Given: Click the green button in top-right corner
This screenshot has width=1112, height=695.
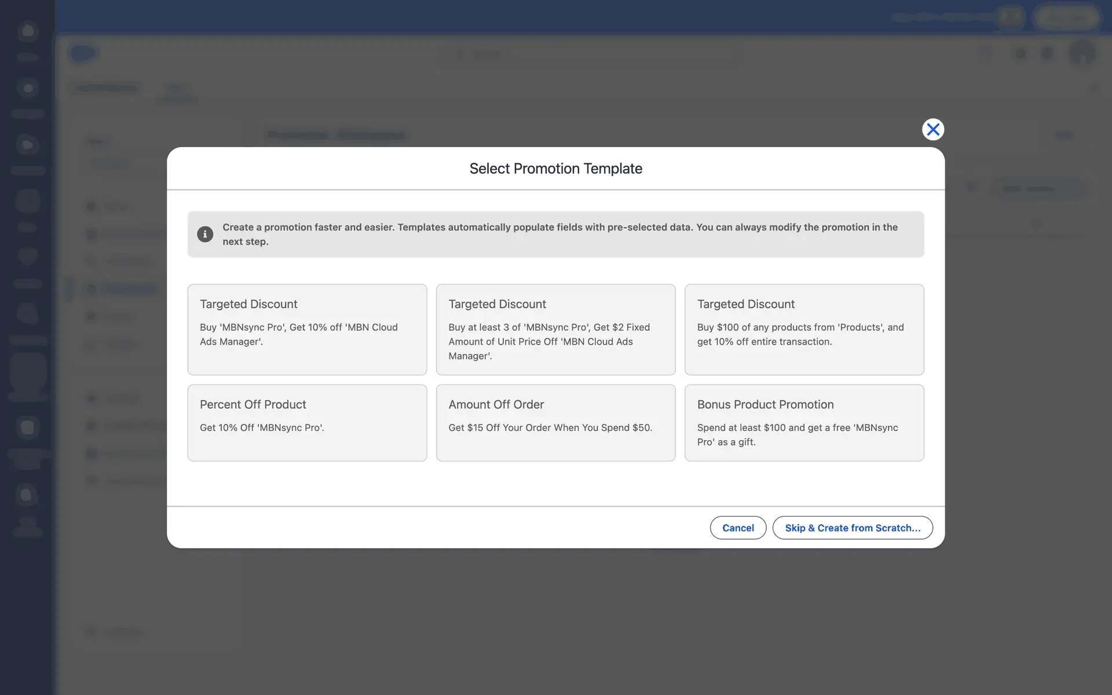Looking at the screenshot, I should pos(1067,17).
